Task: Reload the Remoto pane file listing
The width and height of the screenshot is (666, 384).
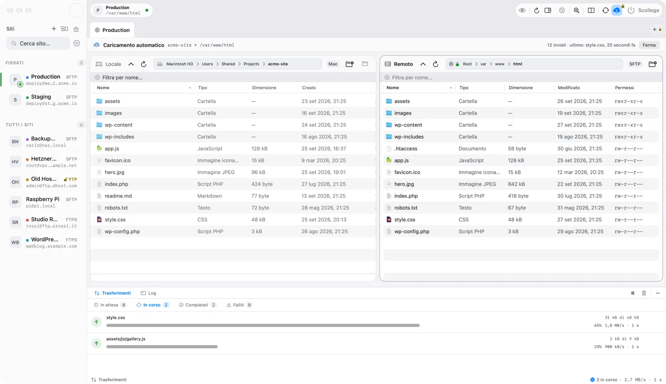Action: pyautogui.click(x=436, y=64)
